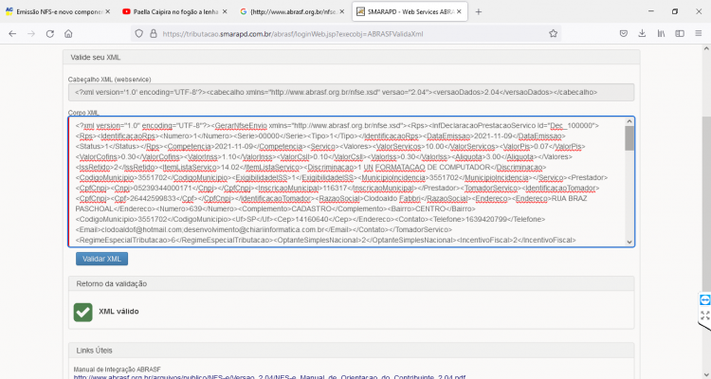Click the Valide seu XML heading
This screenshot has height=379, width=711.
[95, 57]
